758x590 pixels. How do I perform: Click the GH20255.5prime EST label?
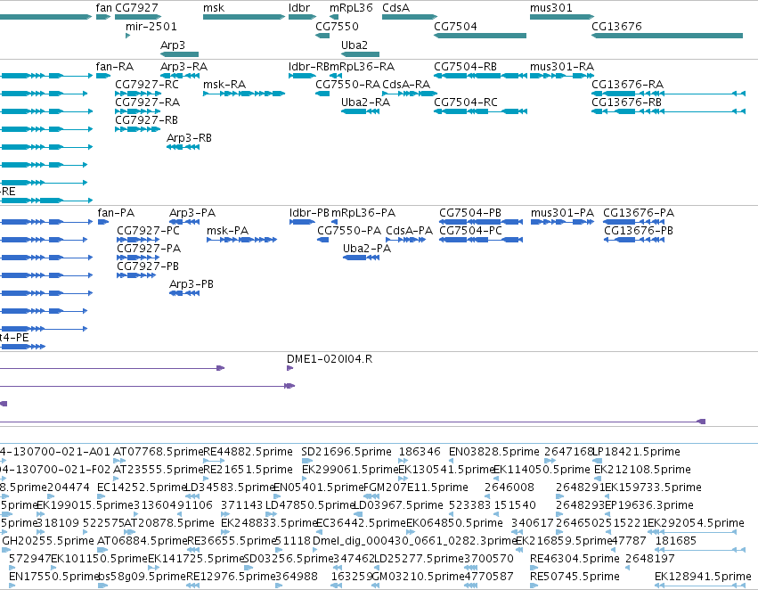click(48, 541)
